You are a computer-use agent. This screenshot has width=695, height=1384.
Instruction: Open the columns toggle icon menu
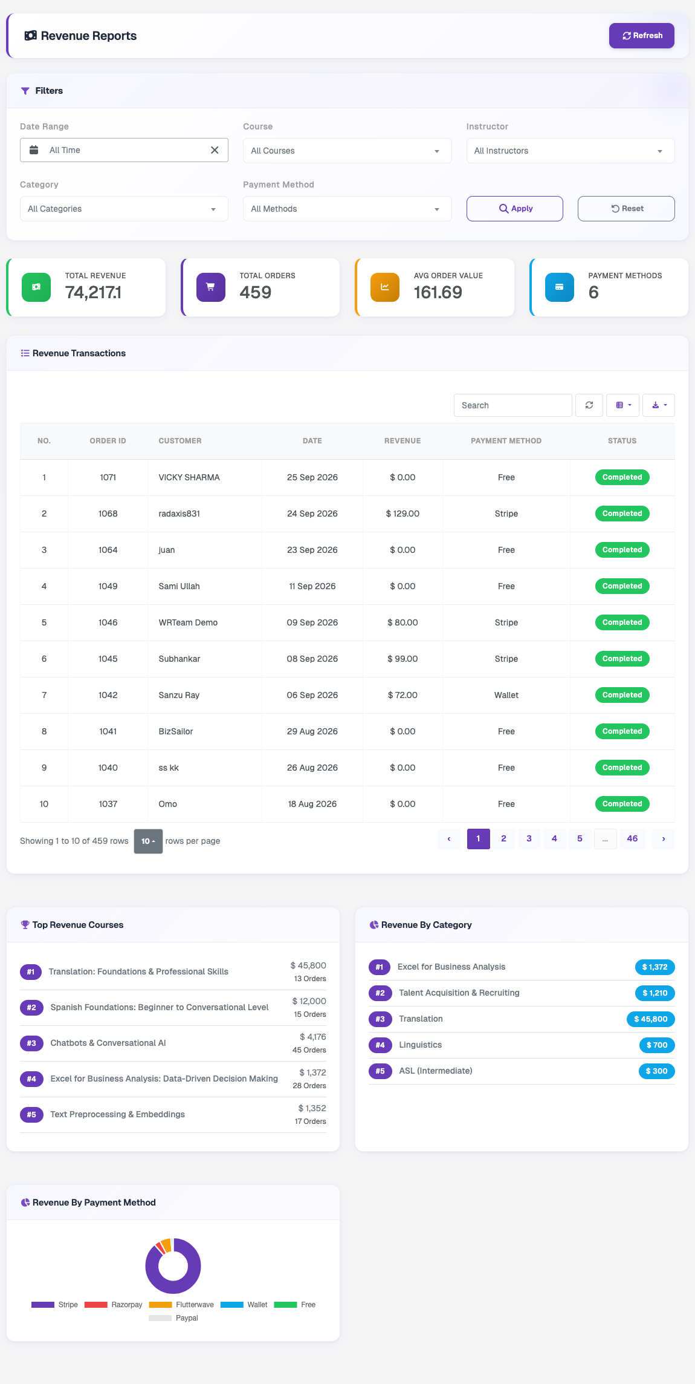(624, 405)
